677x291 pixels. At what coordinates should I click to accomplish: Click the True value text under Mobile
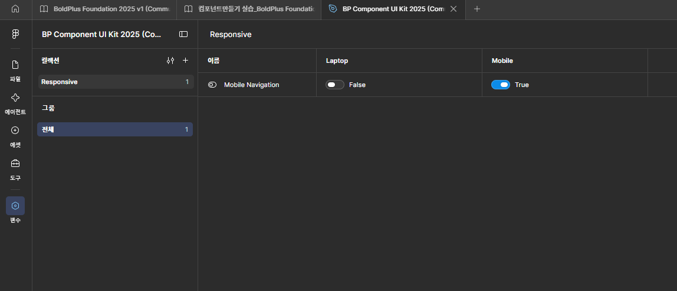(x=521, y=85)
